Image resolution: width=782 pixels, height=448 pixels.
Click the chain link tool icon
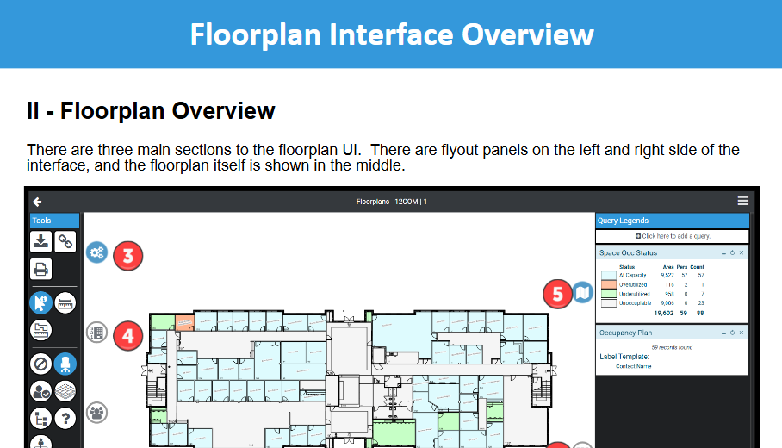tap(65, 242)
